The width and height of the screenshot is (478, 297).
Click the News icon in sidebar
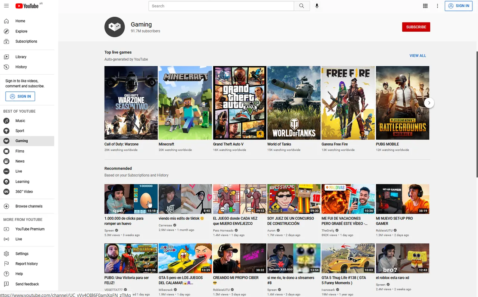tap(6, 161)
